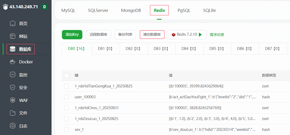
Task: Click the green play icon beside Redis 7.2.10
Action: coord(200,35)
